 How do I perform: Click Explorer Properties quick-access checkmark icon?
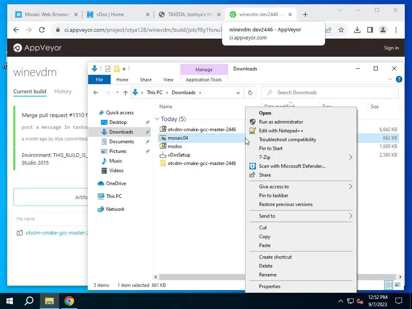click(108, 69)
